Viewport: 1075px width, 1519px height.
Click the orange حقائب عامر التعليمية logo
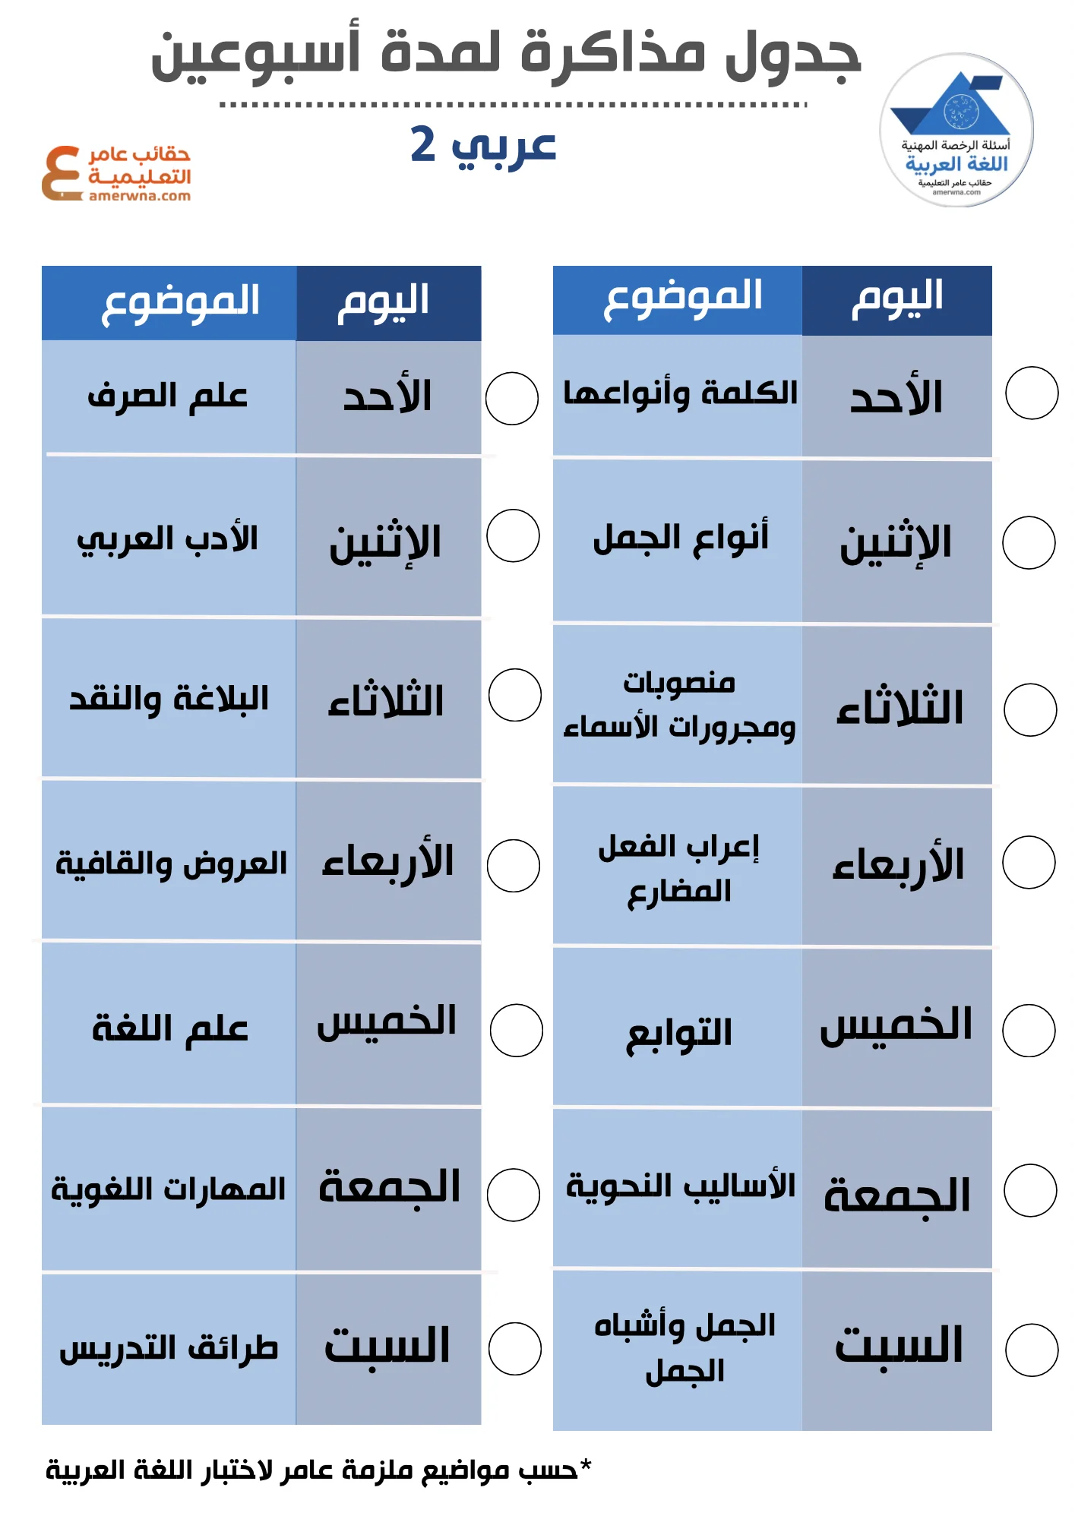coord(116,173)
